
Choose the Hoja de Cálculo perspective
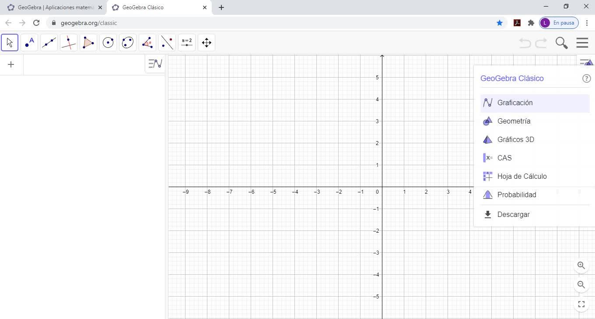pos(535,177)
